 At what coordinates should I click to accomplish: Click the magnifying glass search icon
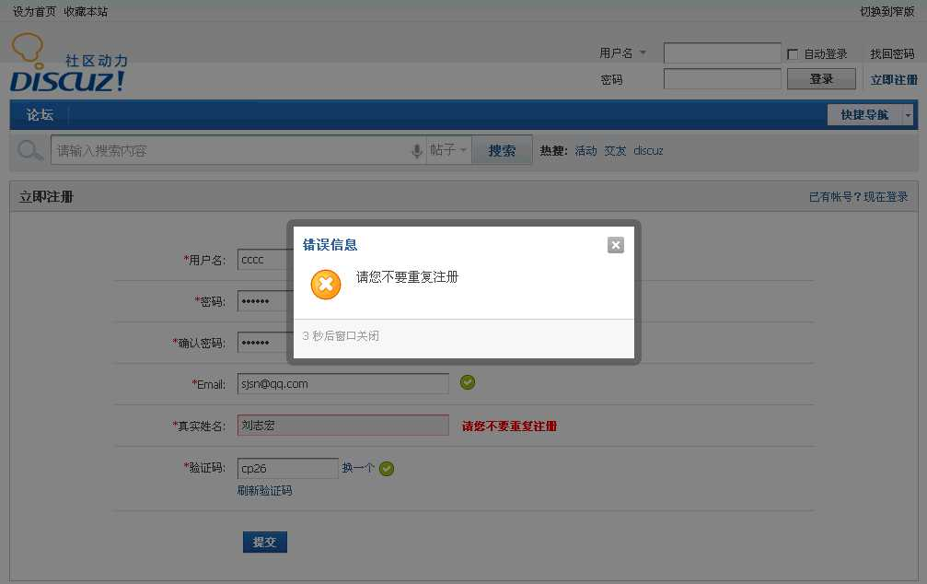click(x=30, y=150)
